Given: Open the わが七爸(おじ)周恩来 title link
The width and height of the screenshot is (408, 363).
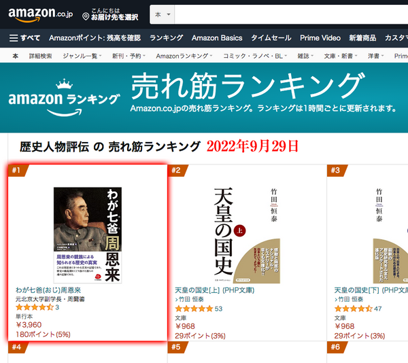Looking at the screenshot, I should (x=48, y=290).
